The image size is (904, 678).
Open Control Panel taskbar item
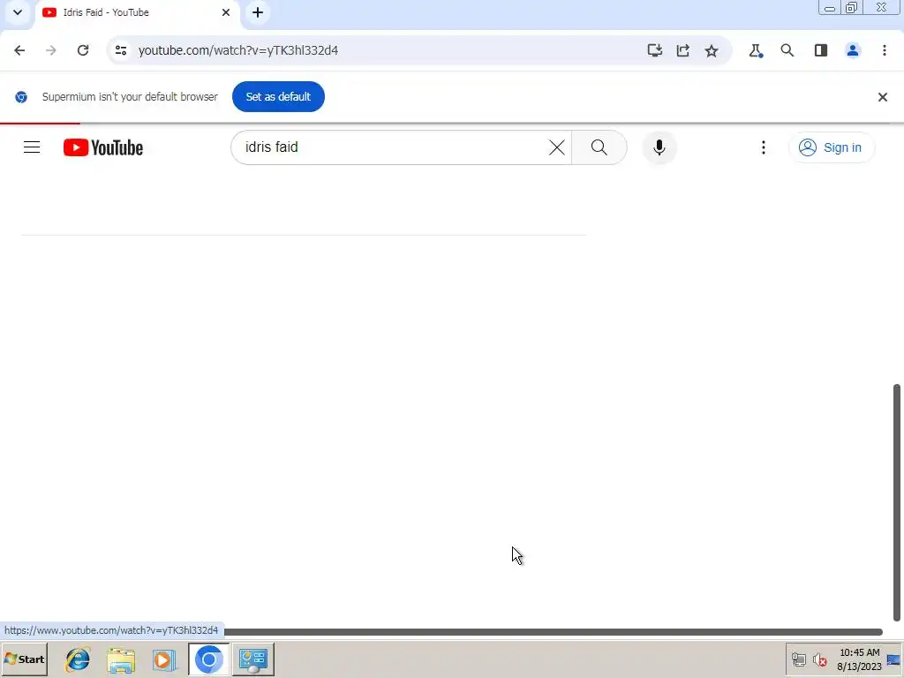click(253, 659)
